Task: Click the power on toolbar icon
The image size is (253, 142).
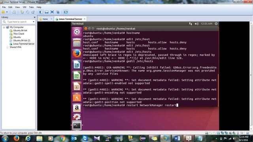Action: point(3,12)
